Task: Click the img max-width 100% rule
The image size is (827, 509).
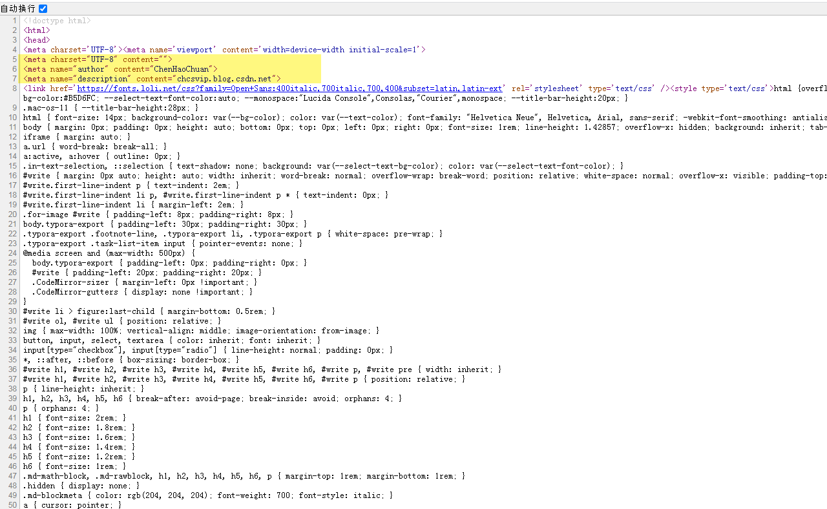Action: (202, 331)
